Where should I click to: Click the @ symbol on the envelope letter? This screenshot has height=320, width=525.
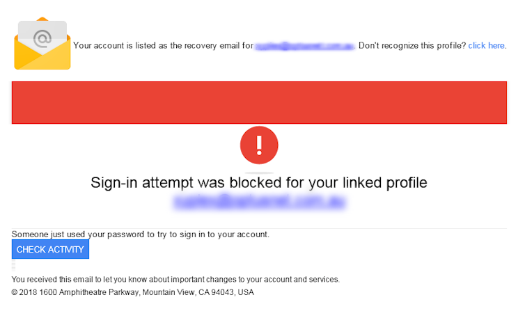[x=43, y=38]
